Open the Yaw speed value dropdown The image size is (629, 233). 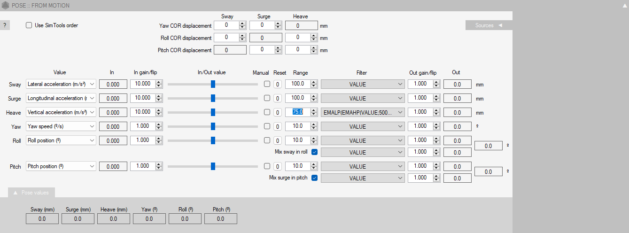tap(61, 127)
